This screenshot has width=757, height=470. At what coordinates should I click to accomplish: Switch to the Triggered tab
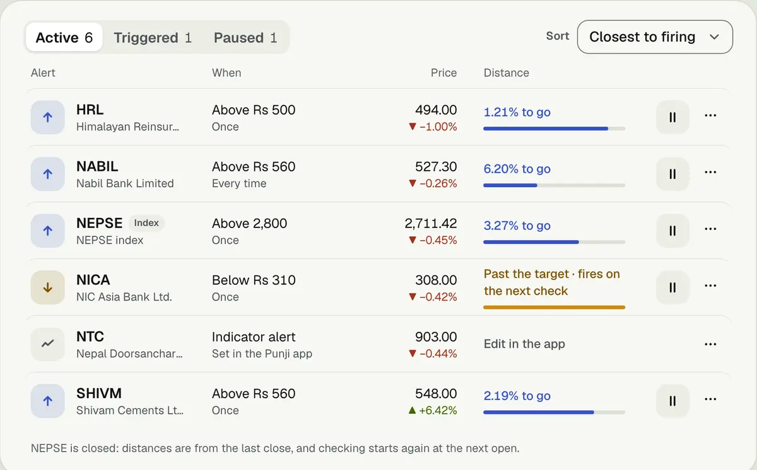pyautogui.click(x=153, y=38)
